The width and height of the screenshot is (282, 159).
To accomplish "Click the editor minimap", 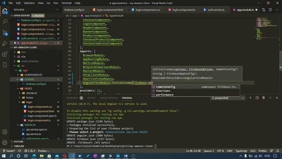I will tap(267, 29).
